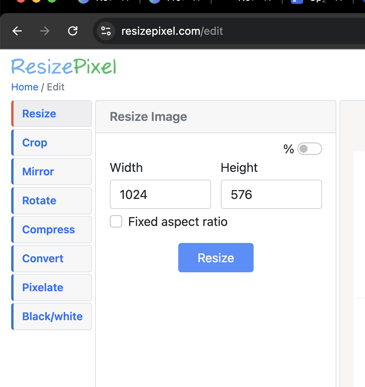
Task: Click the Edit breadcrumb text
Action: 56,87
